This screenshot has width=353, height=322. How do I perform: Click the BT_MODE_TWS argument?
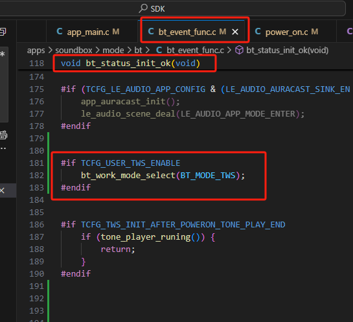coord(208,175)
